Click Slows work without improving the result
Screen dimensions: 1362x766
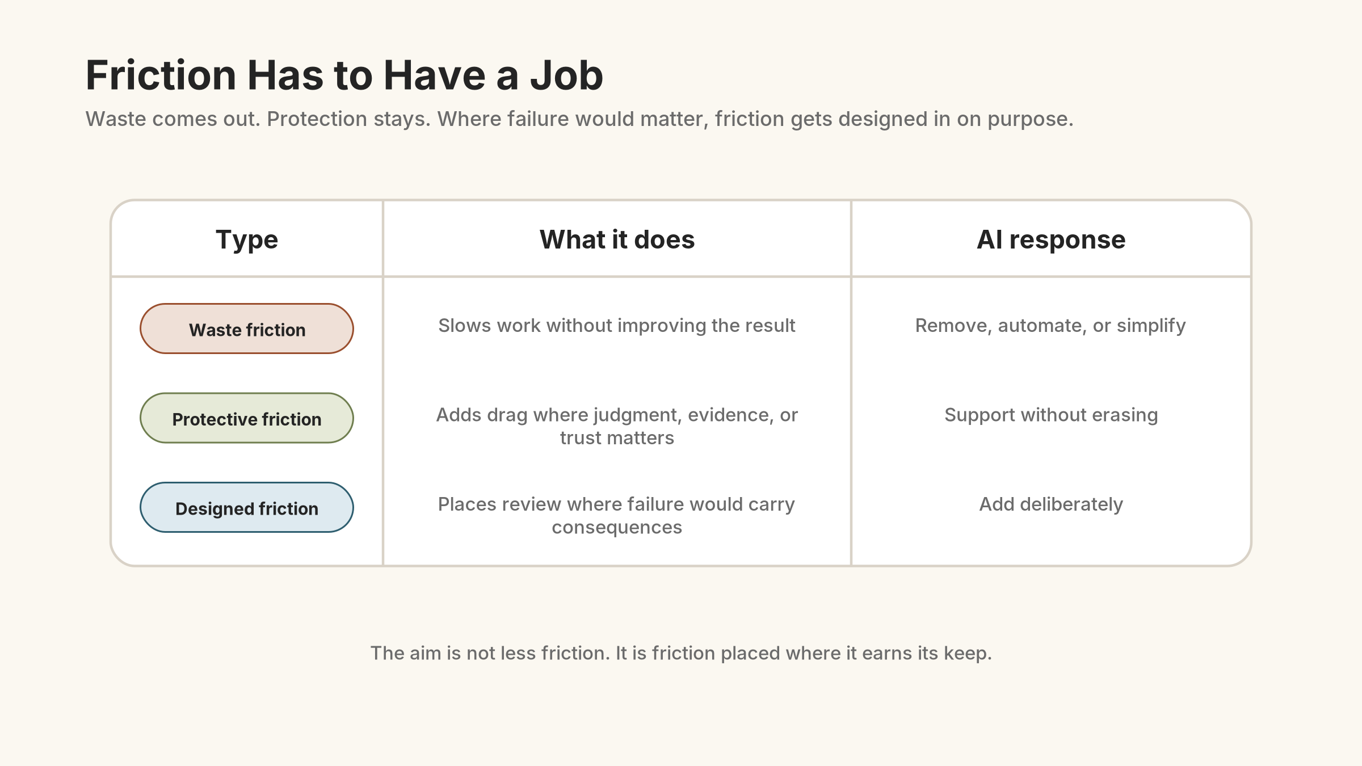click(x=617, y=326)
